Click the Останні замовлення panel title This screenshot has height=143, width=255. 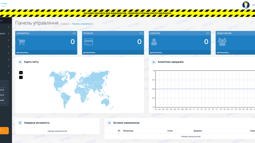[x=126, y=123]
